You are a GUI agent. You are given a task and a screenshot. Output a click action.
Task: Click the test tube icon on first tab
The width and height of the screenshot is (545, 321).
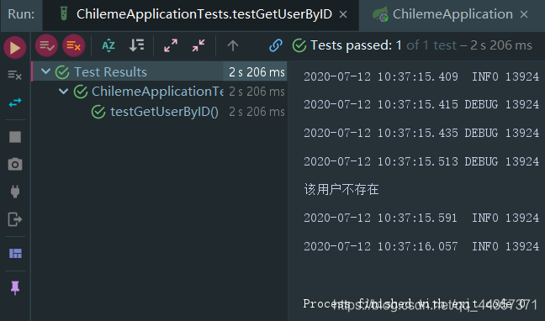64,14
